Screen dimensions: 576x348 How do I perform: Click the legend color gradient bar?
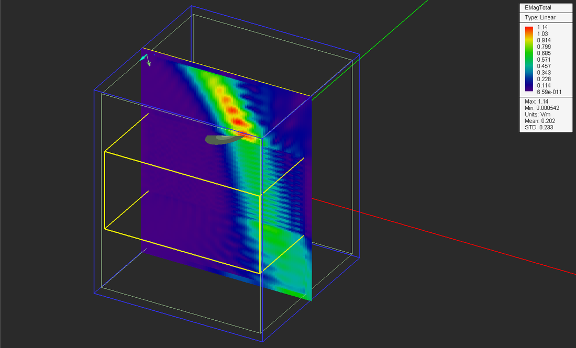click(529, 58)
